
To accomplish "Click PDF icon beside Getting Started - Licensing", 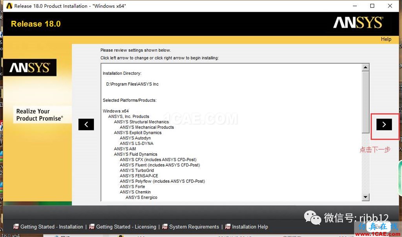I will (x=91, y=226).
